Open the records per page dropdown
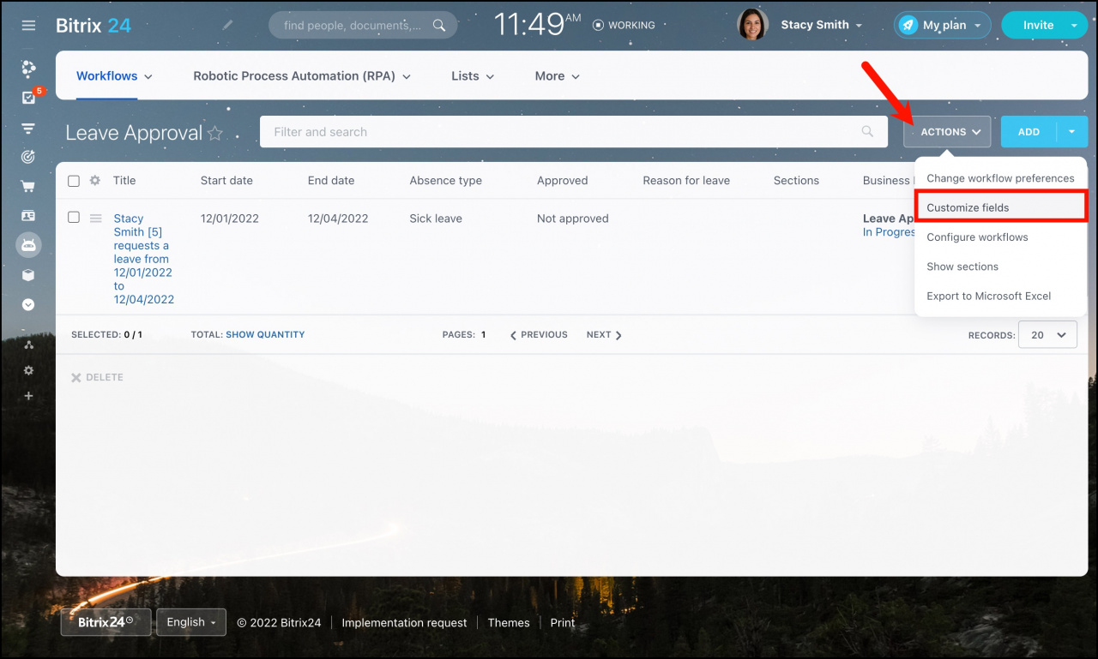The width and height of the screenshot is (1098, 659). click(x=1047, y=335)
